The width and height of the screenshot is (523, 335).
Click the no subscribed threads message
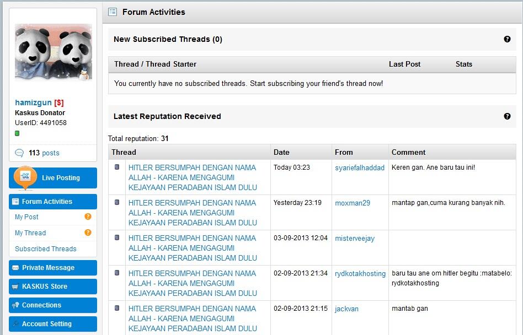click(248, 84)
